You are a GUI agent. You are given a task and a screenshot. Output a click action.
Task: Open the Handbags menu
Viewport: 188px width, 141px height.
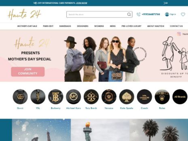65,26
